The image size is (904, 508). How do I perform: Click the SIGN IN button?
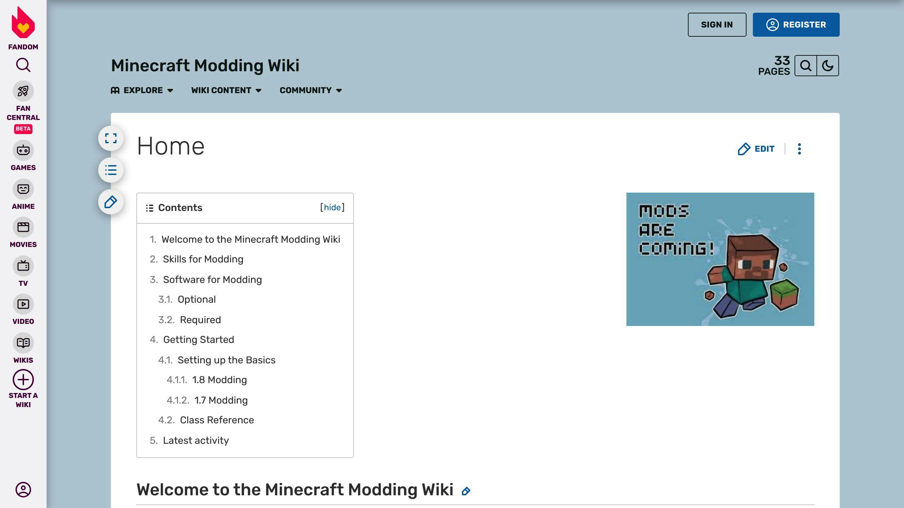coord(717,25)
